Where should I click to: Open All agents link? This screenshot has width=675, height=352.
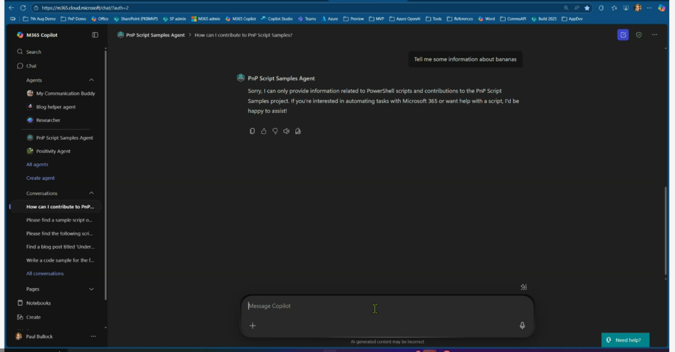(x=37, y=164)
